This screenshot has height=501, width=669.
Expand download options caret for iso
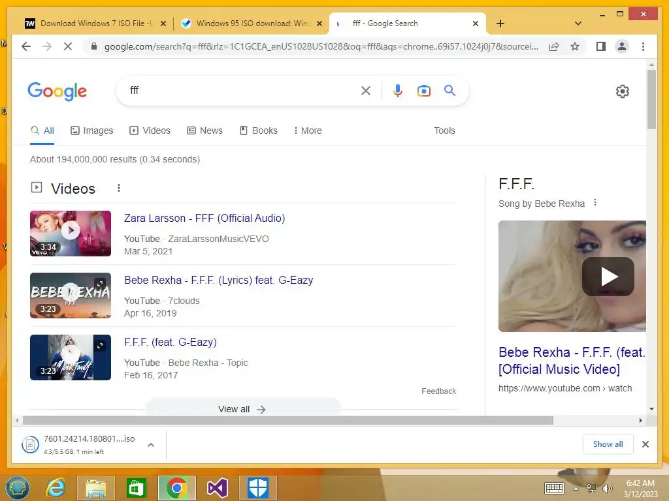(x=151, y=445)
